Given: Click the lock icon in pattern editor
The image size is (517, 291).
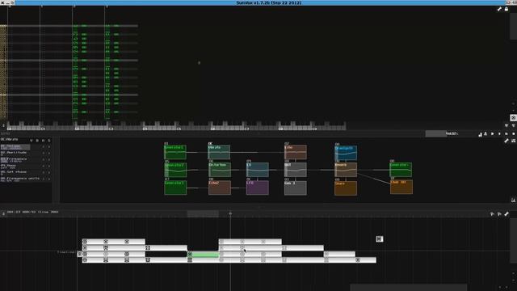Looking at the screenshot, I should 506,9.
